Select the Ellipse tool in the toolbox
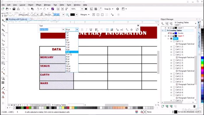The height and width of the screenshot is (115, 204). tap(3, 53)
